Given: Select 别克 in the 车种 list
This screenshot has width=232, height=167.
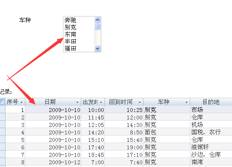Looking at the screenshot, I should (70, 27).
